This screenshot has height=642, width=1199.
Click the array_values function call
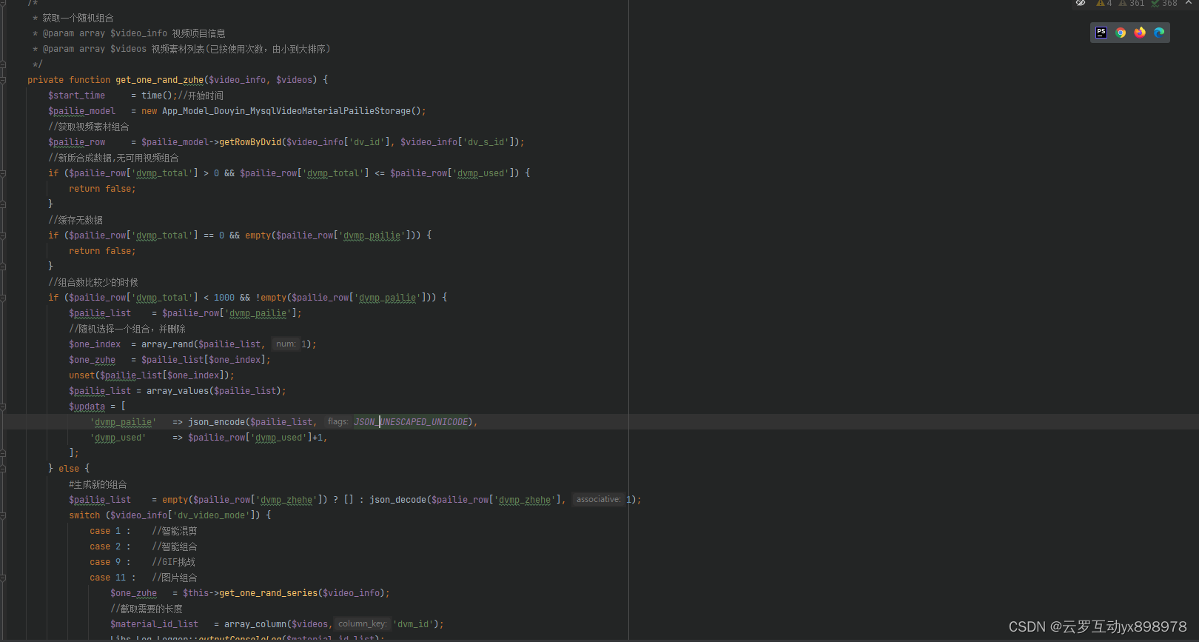click(178, 391)
